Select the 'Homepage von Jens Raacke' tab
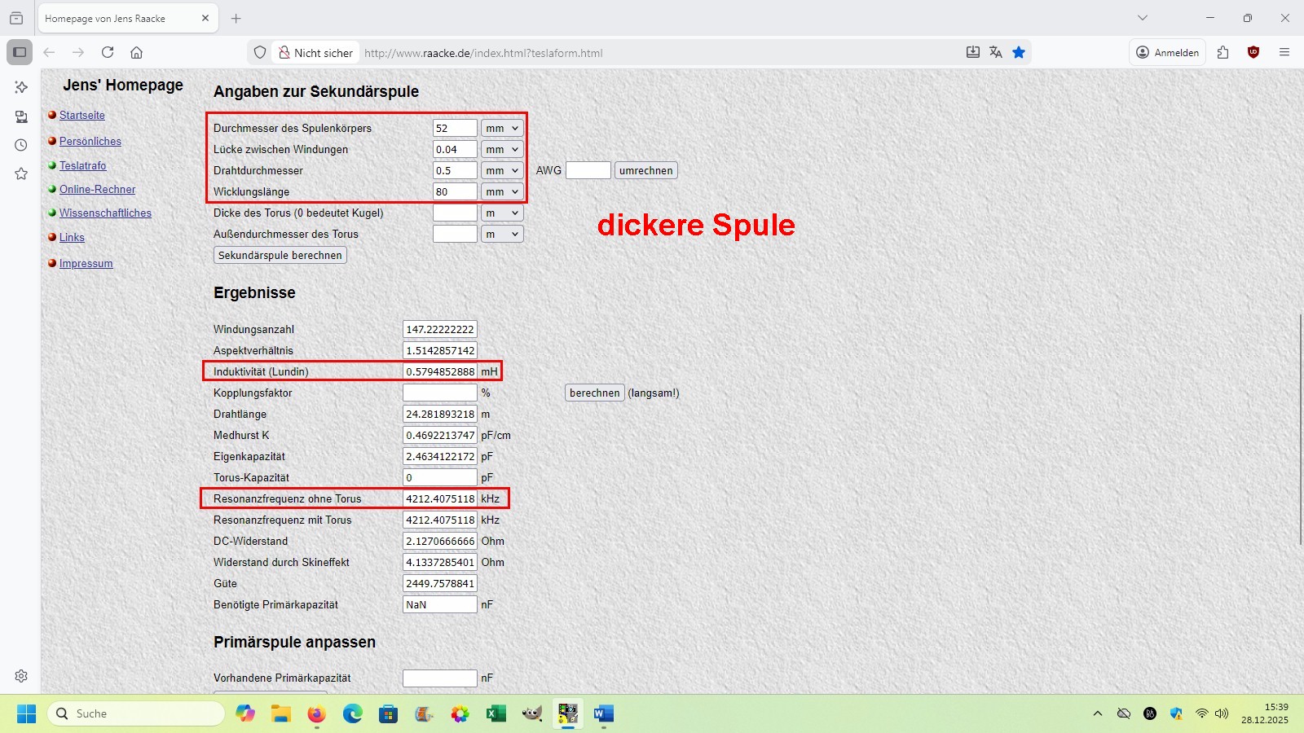This screenshot has height=733, width=1304. (x=128, y=18)
